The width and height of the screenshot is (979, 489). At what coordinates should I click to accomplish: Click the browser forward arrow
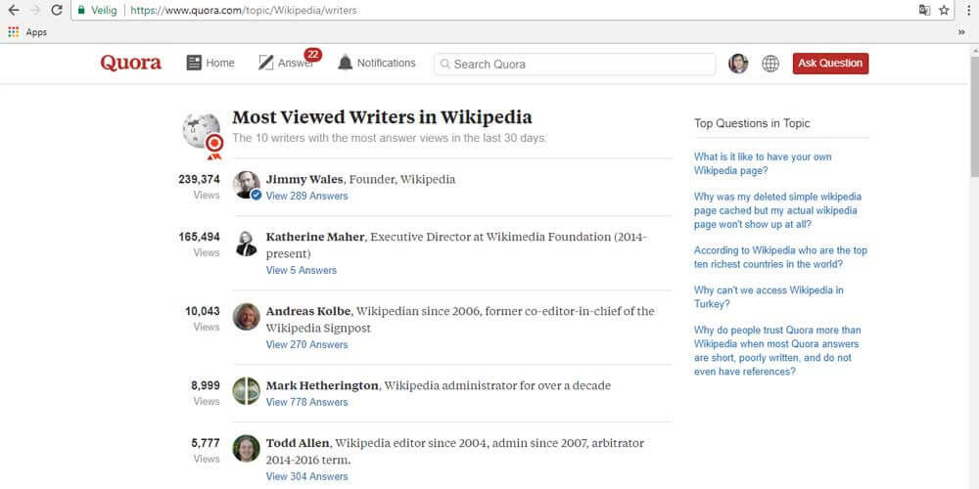(35, 10)
